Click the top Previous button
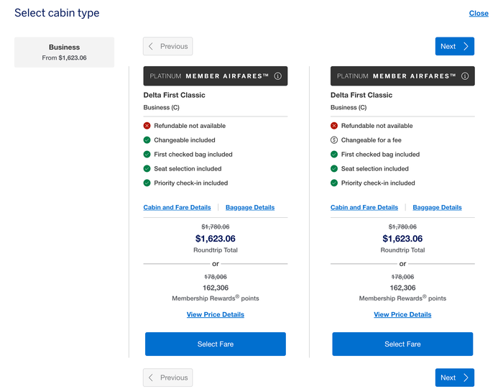The width and height of the screenshot is (503, 389). click(x=167, y=46)
